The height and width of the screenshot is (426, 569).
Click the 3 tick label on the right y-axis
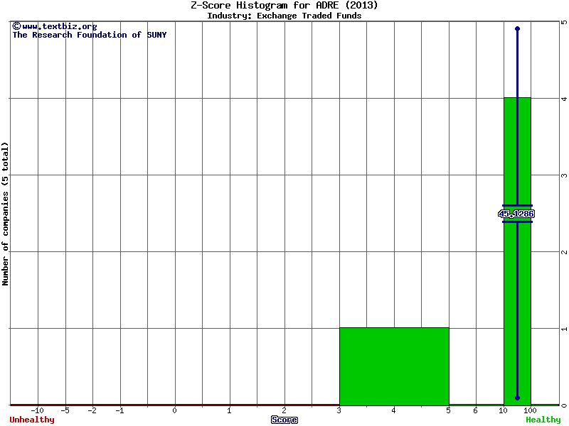click(563, 175)
